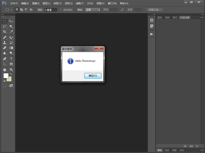Switch to the 历史记录 tab
Screen dimensions: 205x153
click(x=185, y=18)
